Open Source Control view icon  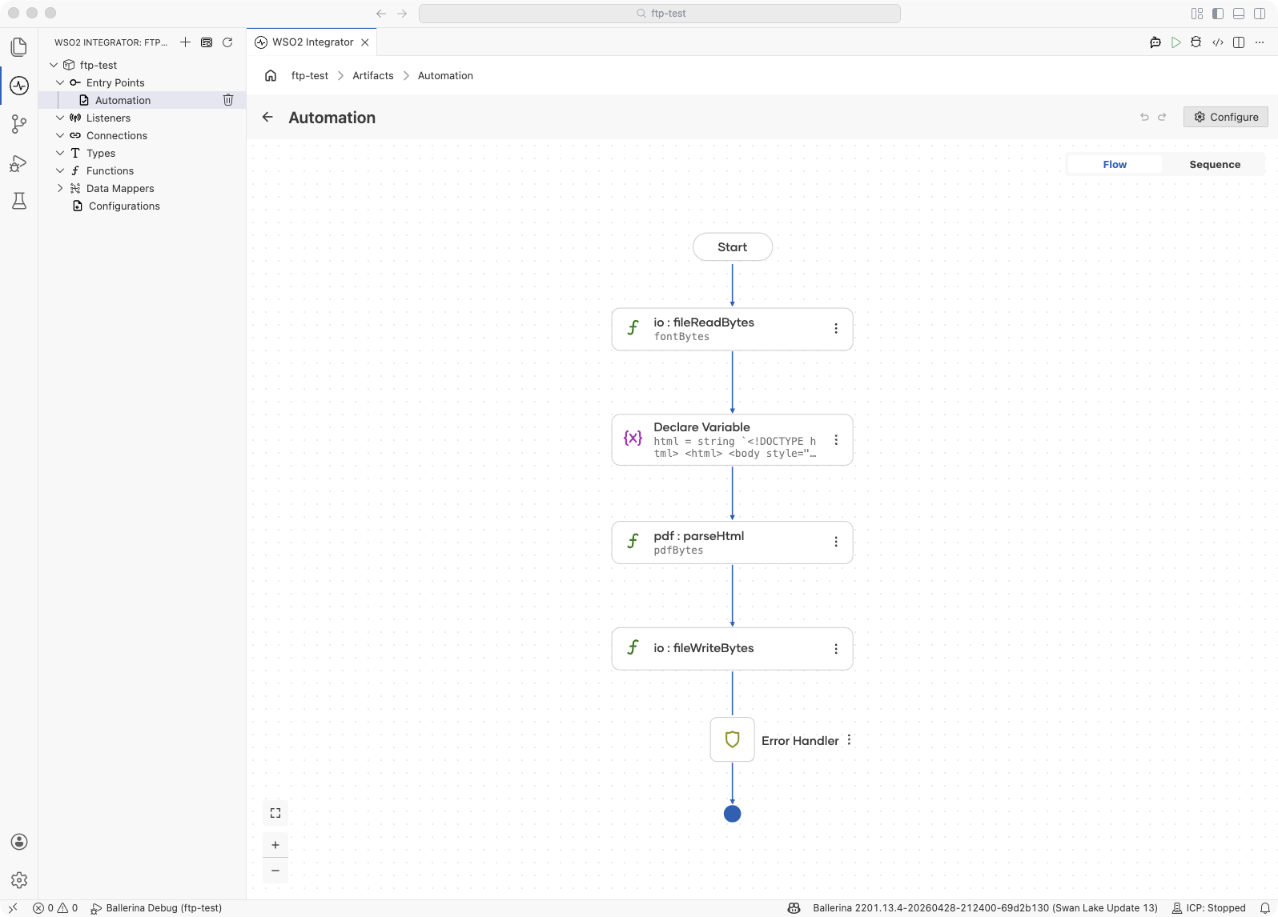[x=19, y=124]
